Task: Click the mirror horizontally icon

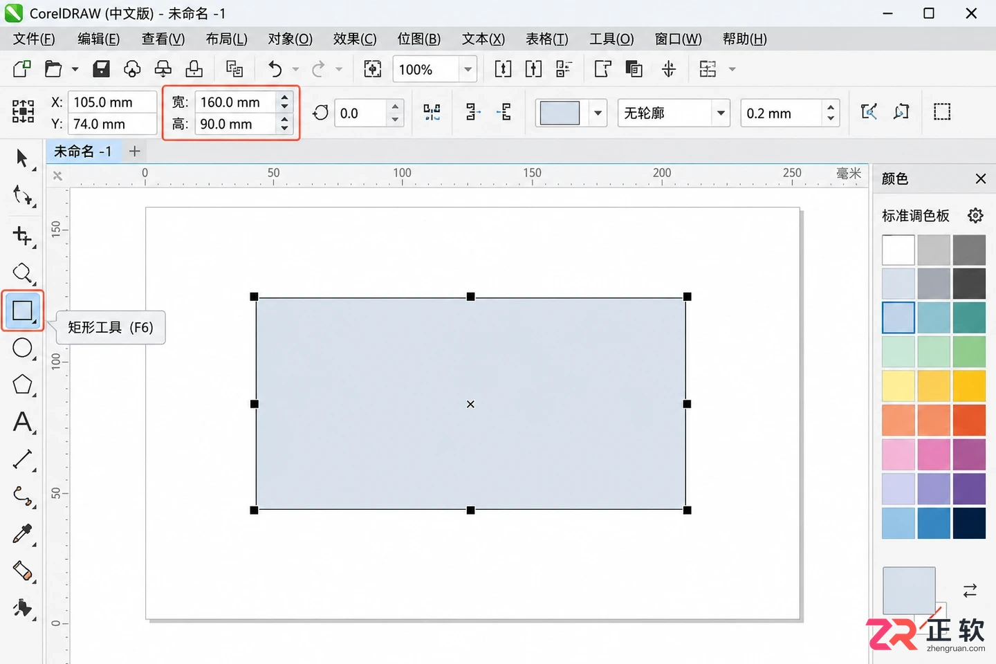Action: point(432,112)
